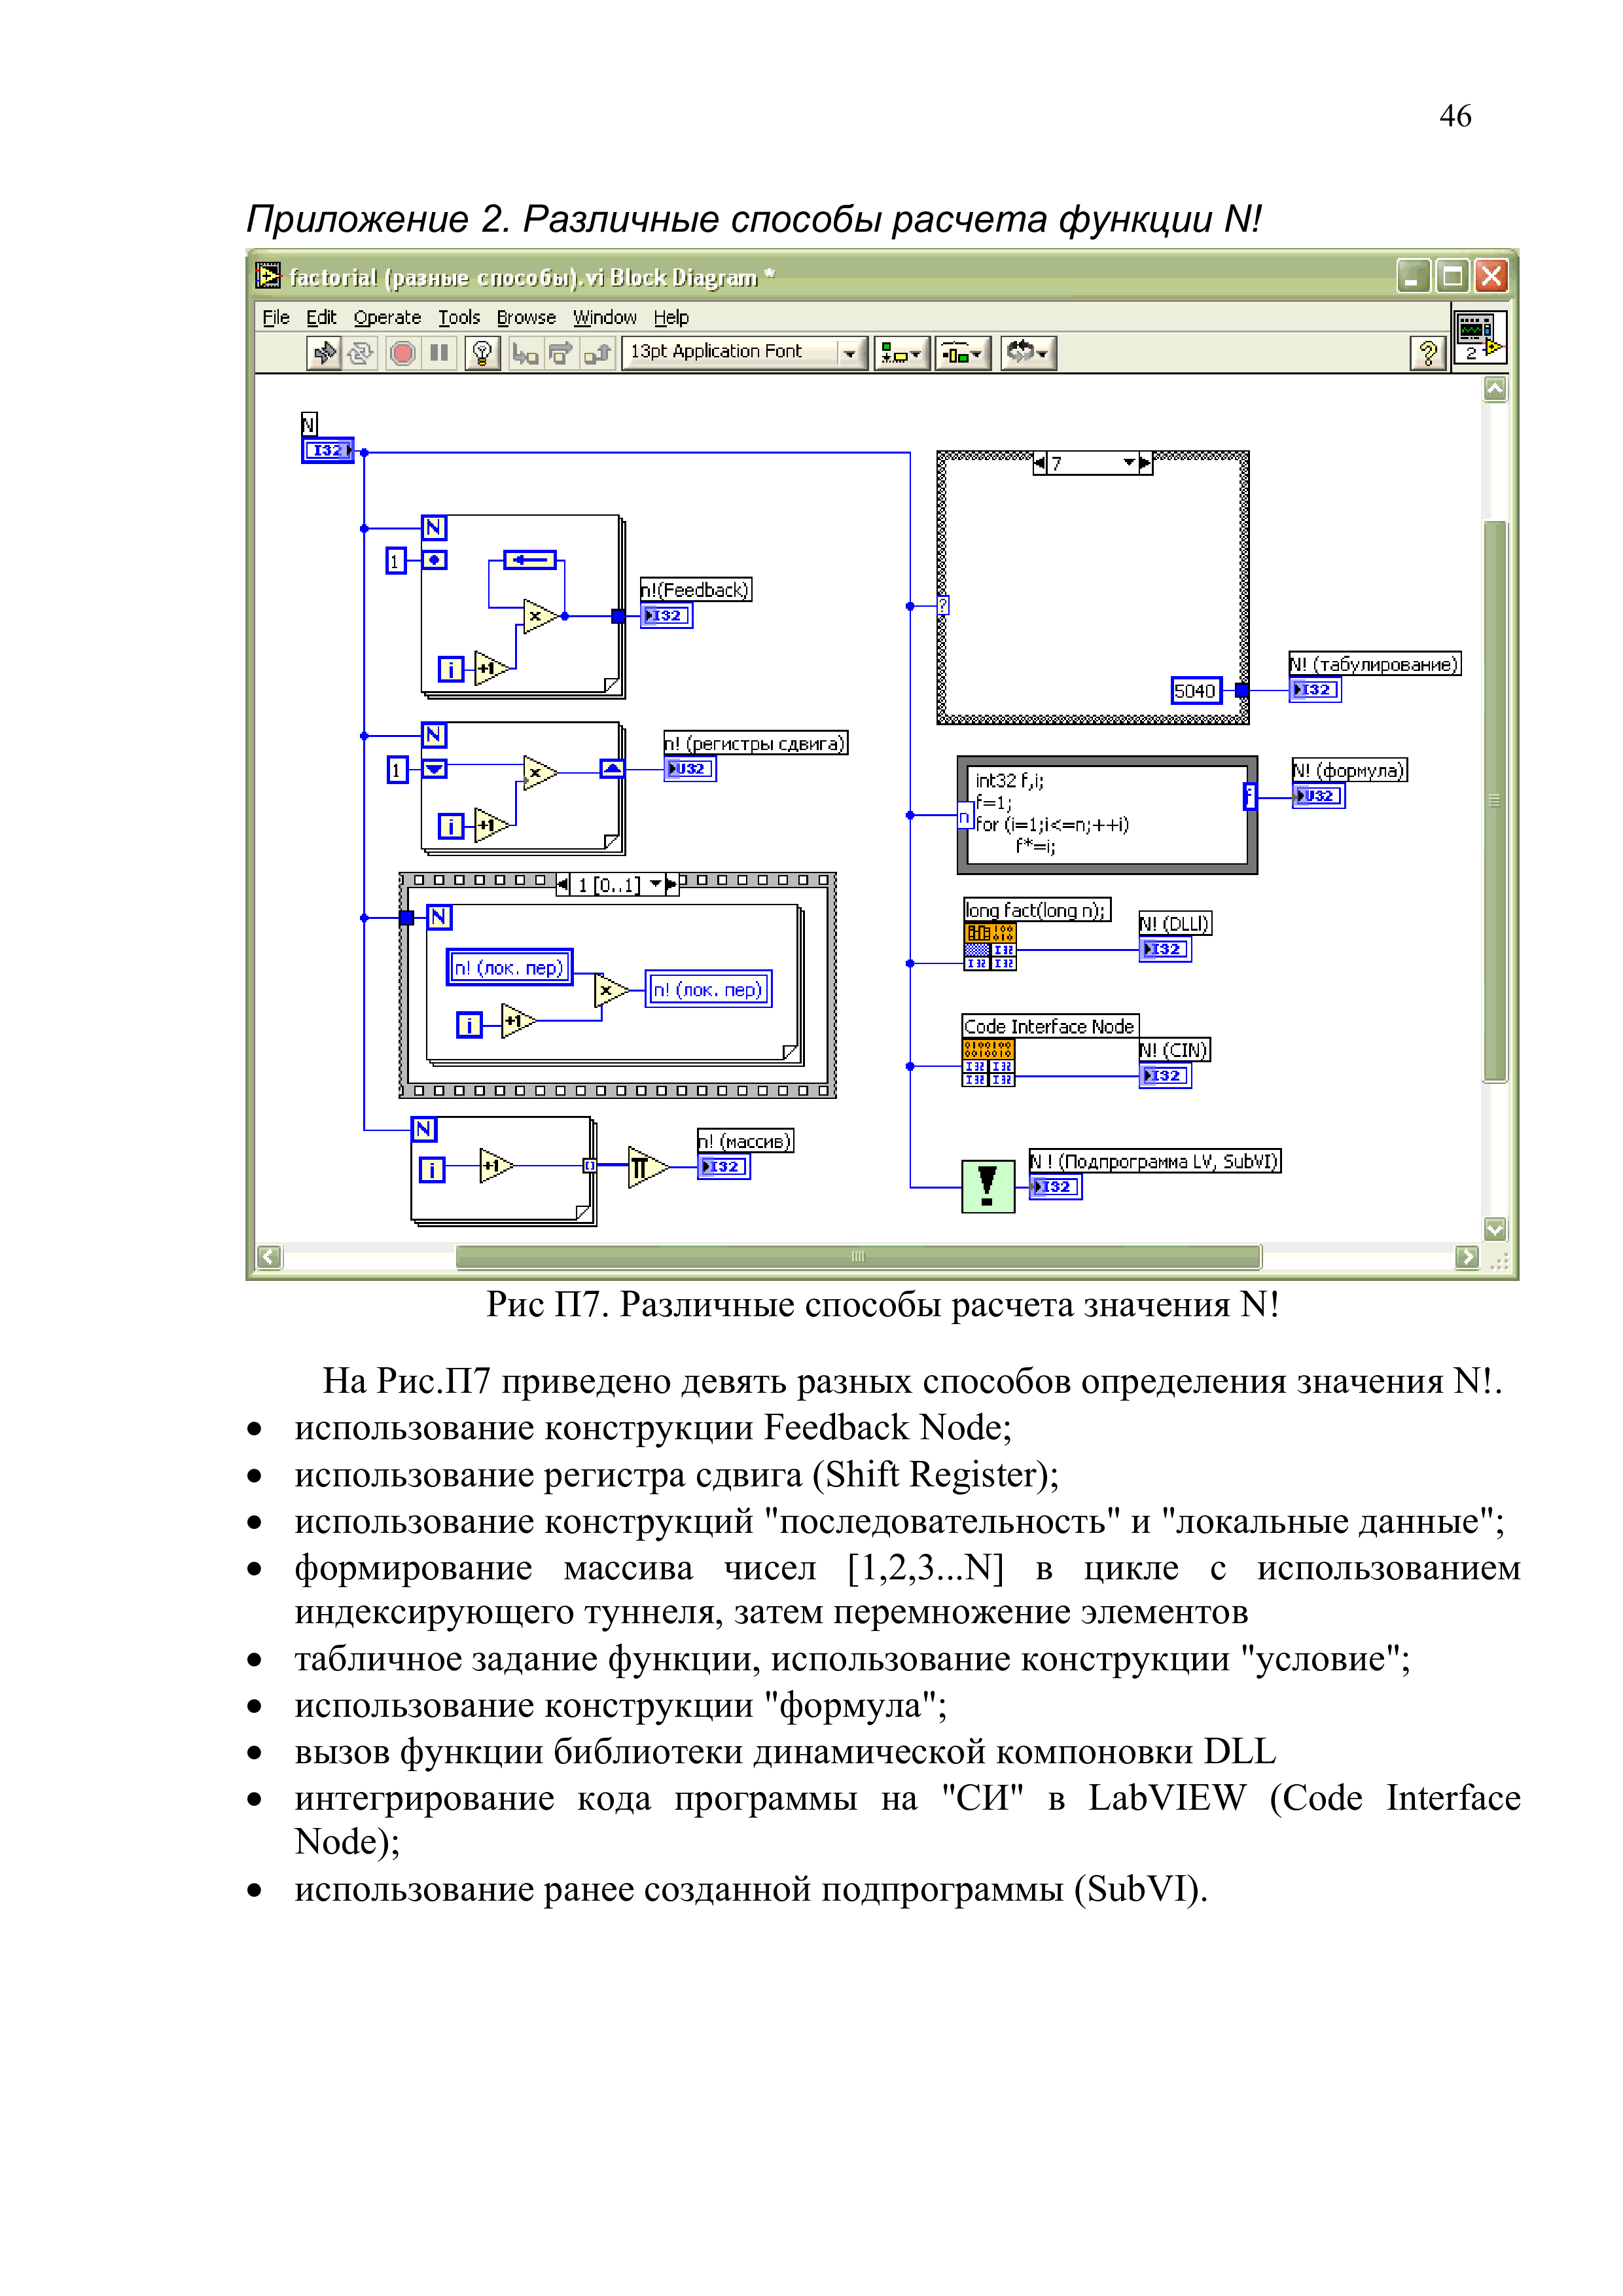
Task: Open the Distribute Objects dropdown
Action: point(962,353)
